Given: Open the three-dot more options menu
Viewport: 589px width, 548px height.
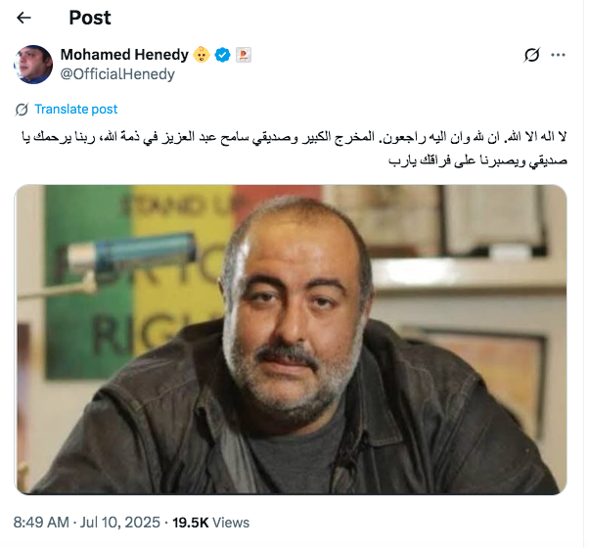Looking at the screenshot, I should (558, 55).
